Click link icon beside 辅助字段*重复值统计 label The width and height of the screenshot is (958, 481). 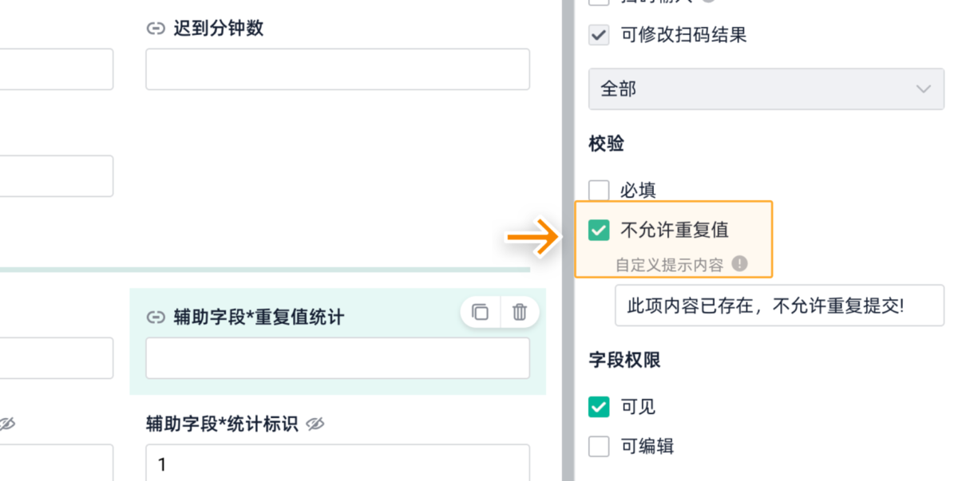pos(155,317)
